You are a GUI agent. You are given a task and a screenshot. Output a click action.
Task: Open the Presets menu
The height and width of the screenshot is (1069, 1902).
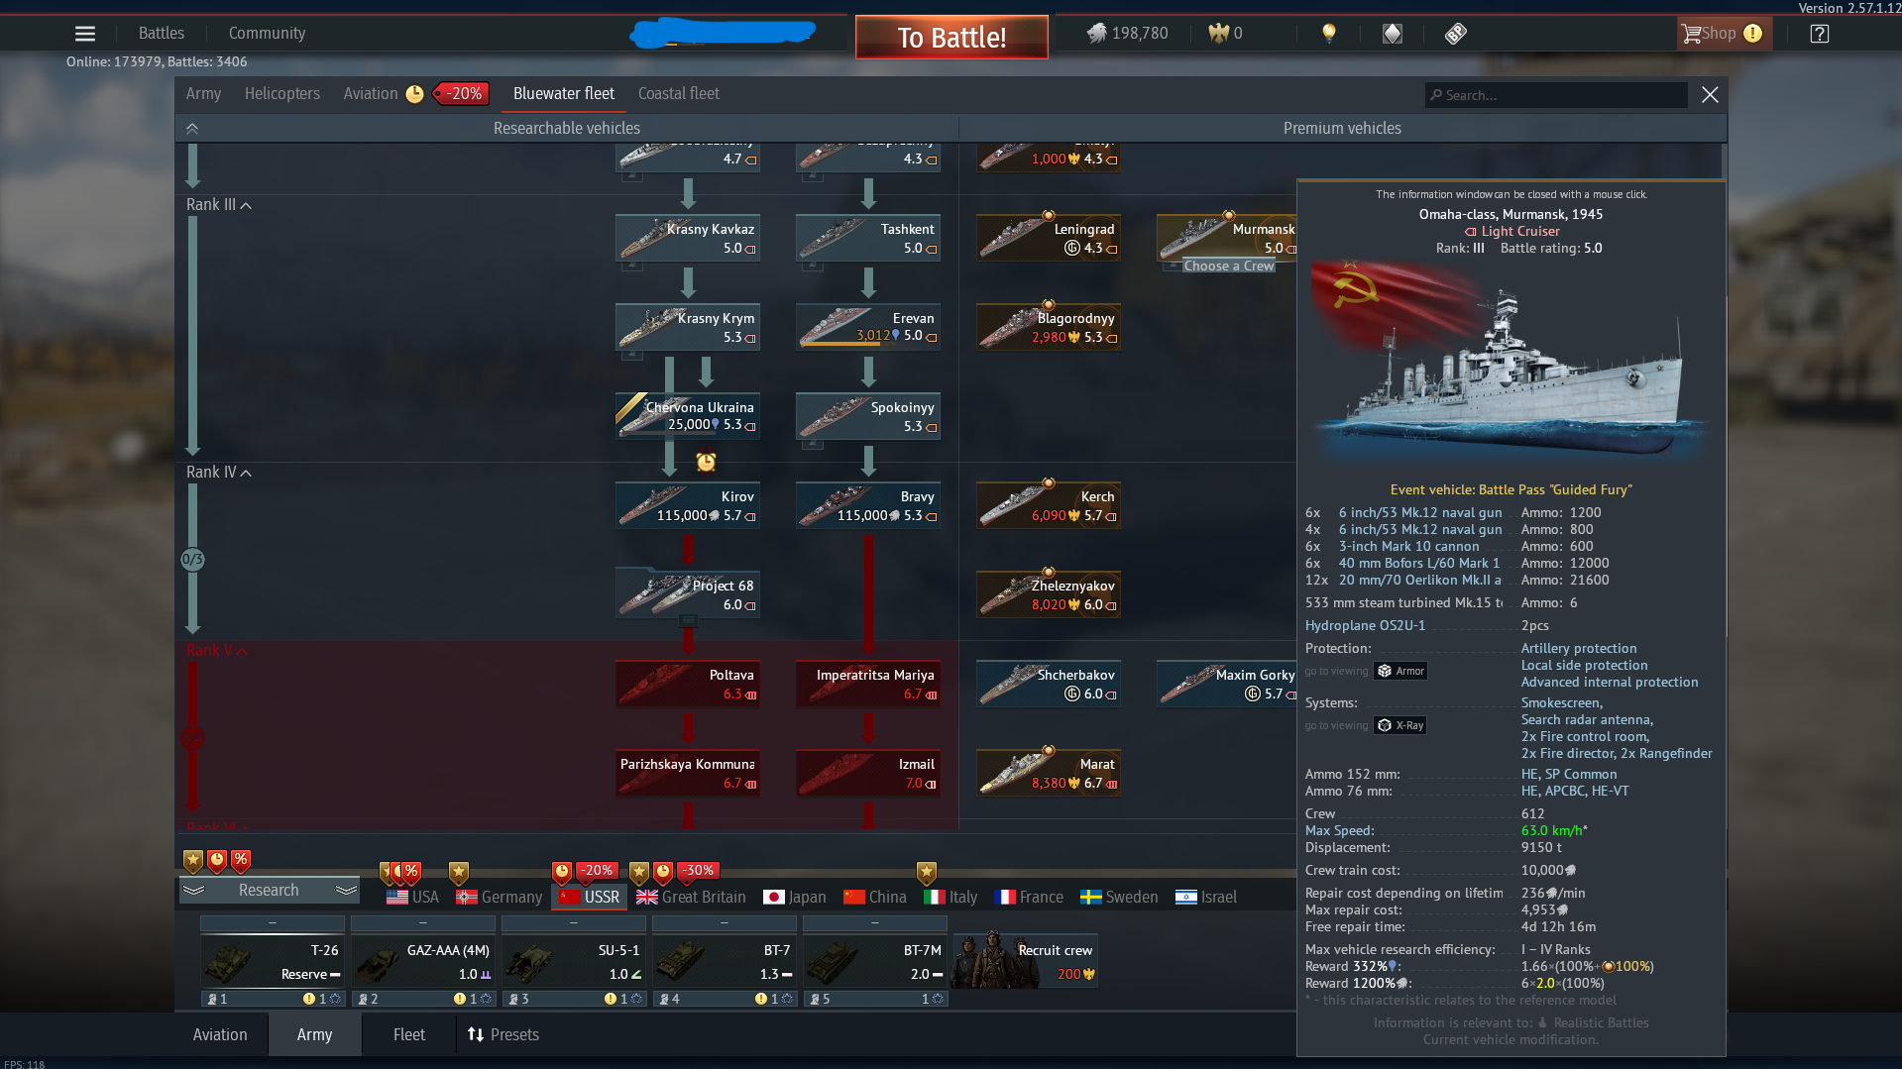[503, 1035]
